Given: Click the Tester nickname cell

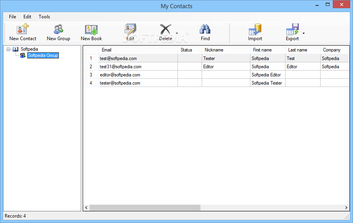Looking at the screenshot, I should pyautogui.click(x=226, y=58).
